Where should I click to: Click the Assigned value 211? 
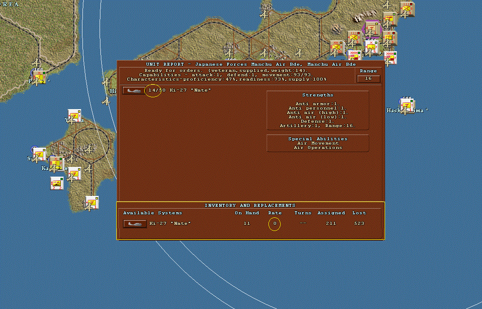[331, 224]
